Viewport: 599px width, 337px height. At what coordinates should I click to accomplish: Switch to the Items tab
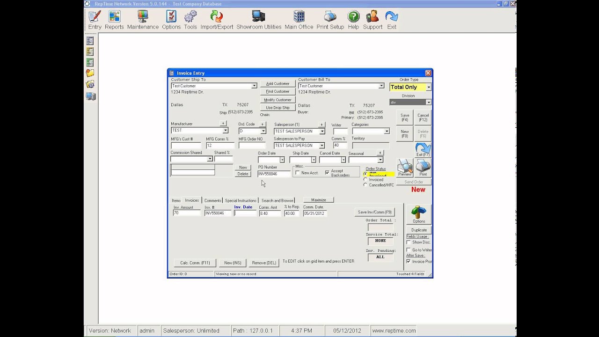(176, 200)
